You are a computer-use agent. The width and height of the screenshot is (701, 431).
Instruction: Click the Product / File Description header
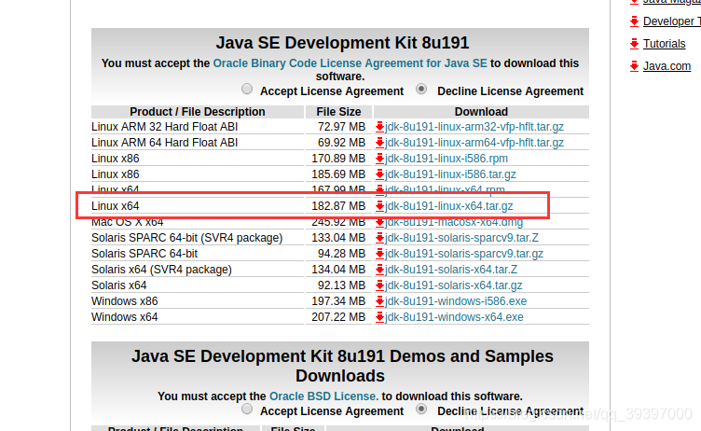click(x=198, y=111)
